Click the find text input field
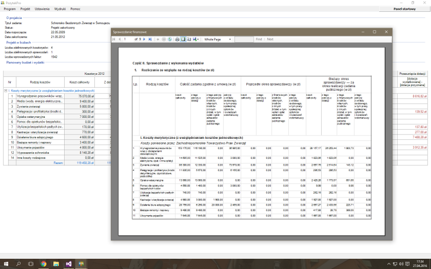Image resolution: width=431 pixels, height=269 pixels. pos(244,39)
